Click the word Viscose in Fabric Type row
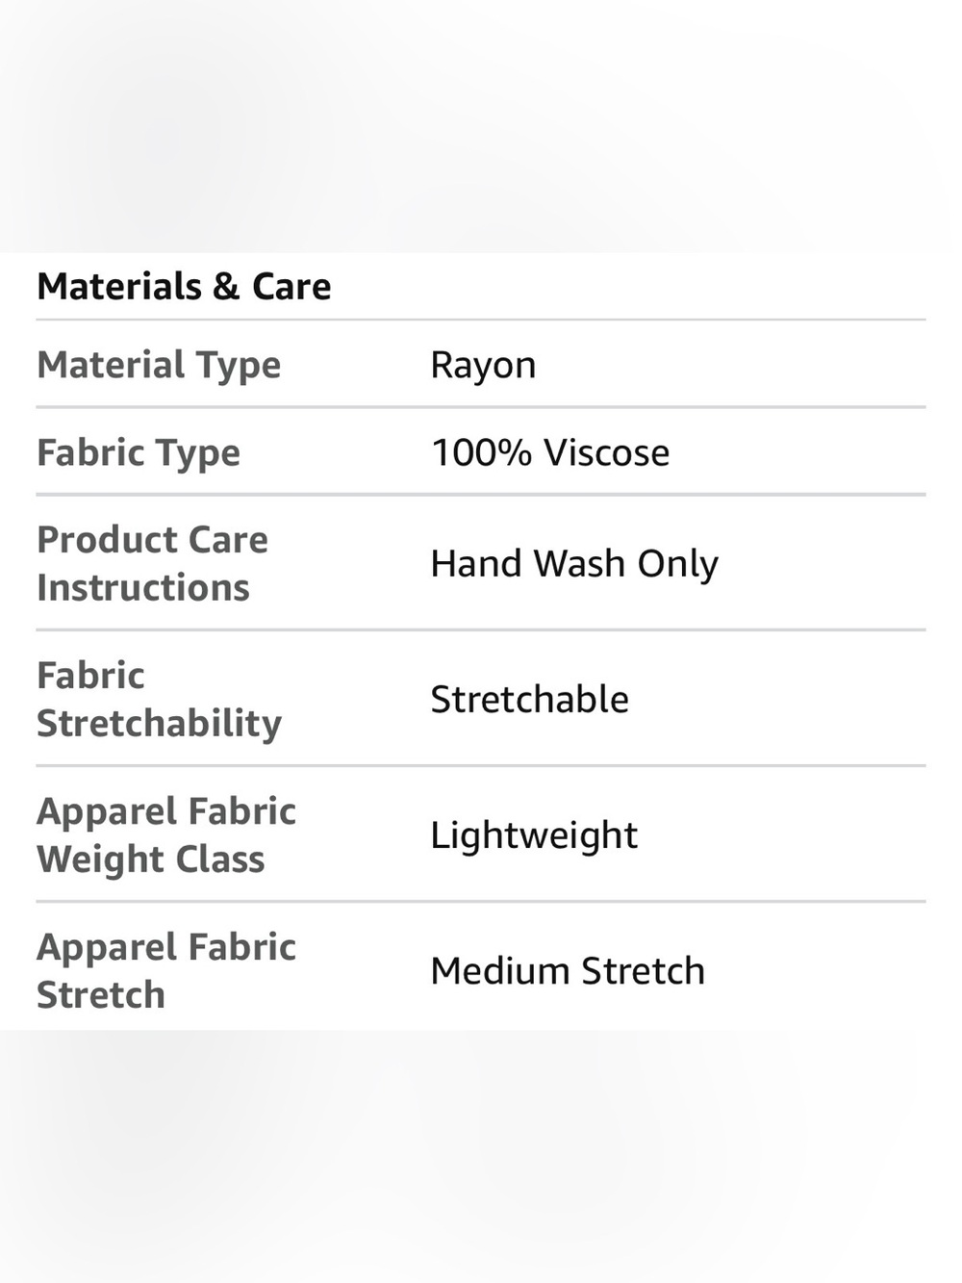Screen dimensions: 962x1283 [606, 452]
